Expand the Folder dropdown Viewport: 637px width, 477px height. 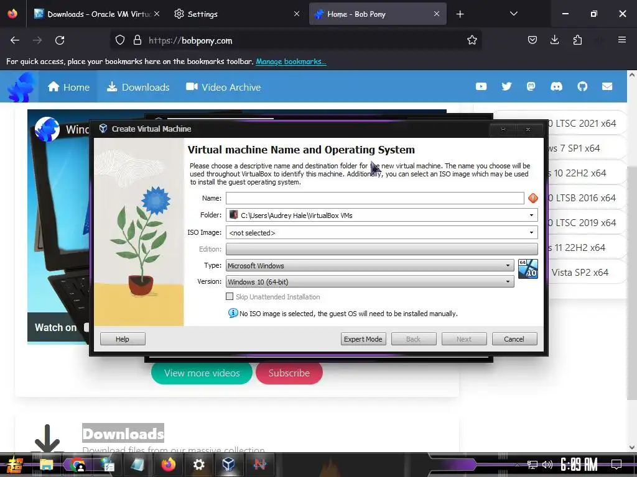coord(531,215)
